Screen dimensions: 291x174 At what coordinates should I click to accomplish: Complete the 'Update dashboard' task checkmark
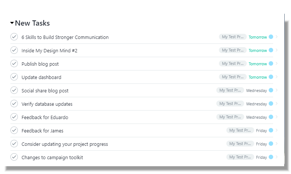14,77
